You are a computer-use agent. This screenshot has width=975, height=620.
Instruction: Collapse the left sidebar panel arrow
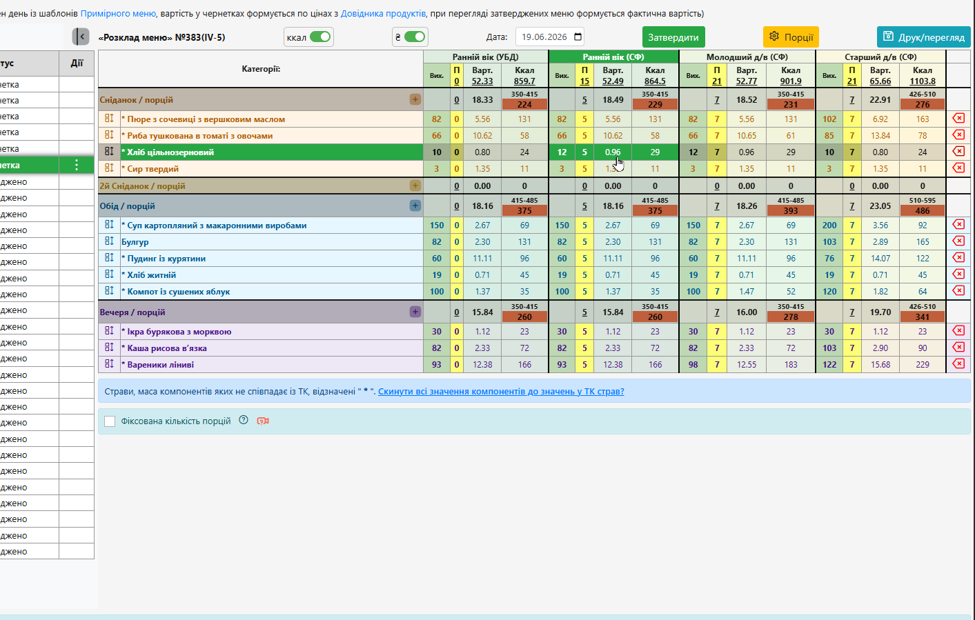(x=81, y=37)
